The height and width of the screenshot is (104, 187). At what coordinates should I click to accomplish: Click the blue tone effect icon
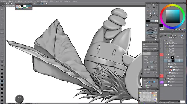coord(150,82)
